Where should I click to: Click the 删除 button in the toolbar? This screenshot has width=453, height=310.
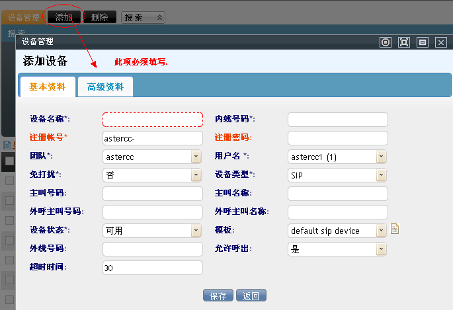click(100, 17)
